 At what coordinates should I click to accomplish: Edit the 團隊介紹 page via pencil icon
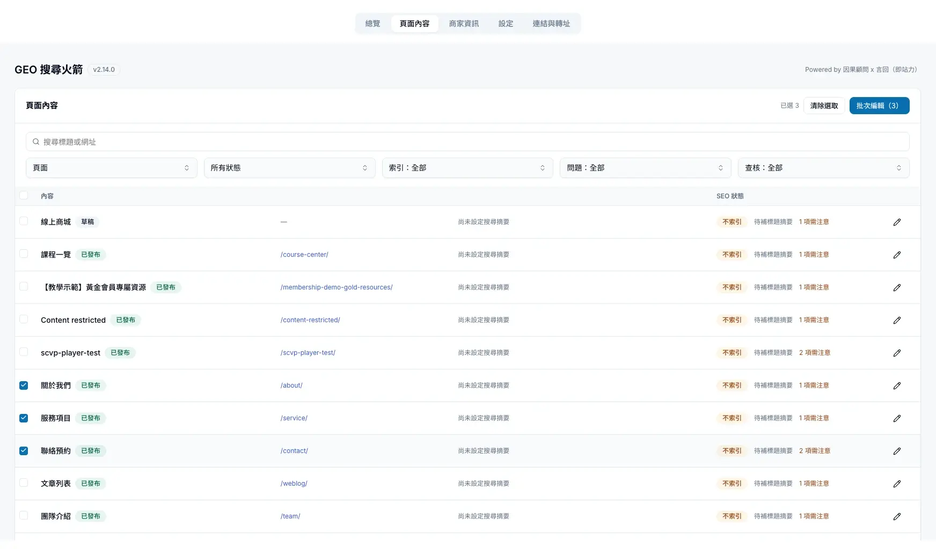coord(897,516)
